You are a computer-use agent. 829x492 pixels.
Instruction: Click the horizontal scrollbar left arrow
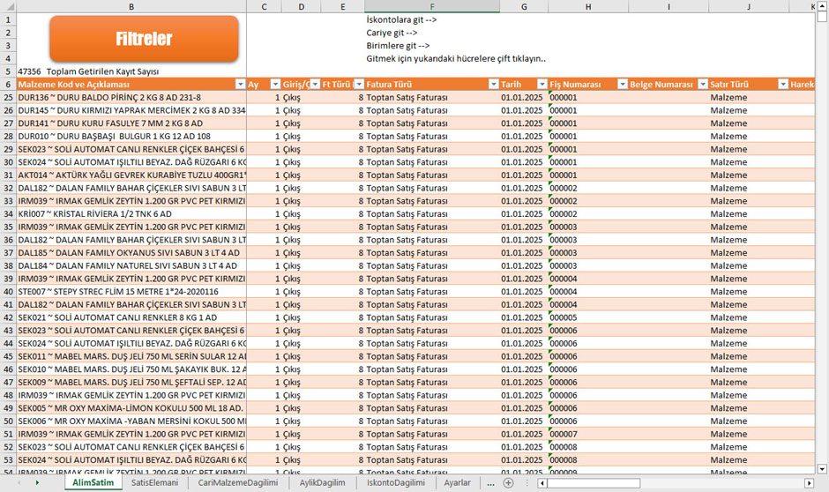click(541, 483)
